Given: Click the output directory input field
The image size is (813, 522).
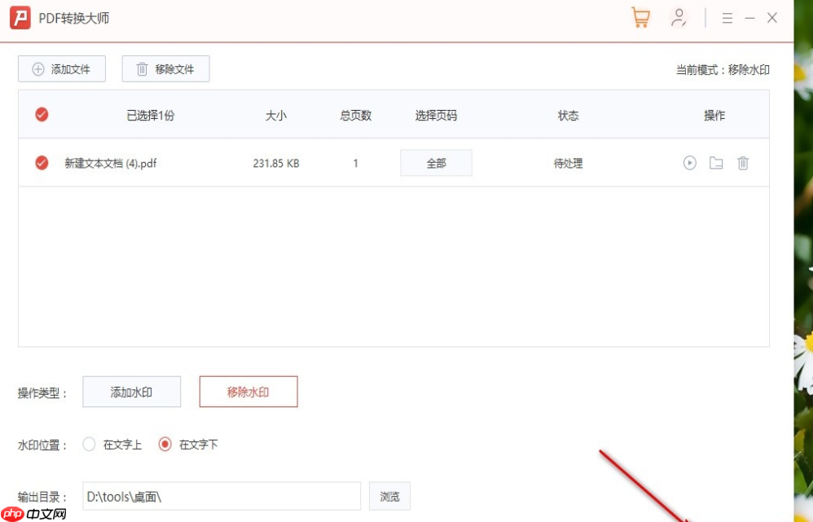Looking at the screenshot, I should coord(220,496).
